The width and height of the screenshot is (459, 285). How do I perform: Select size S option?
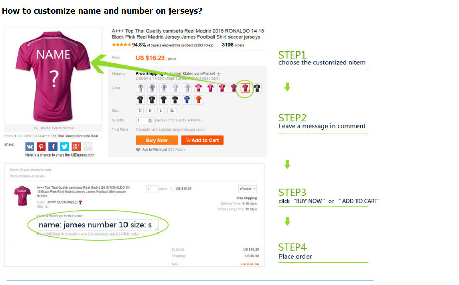pyautogui.click(x=140, y=110)
